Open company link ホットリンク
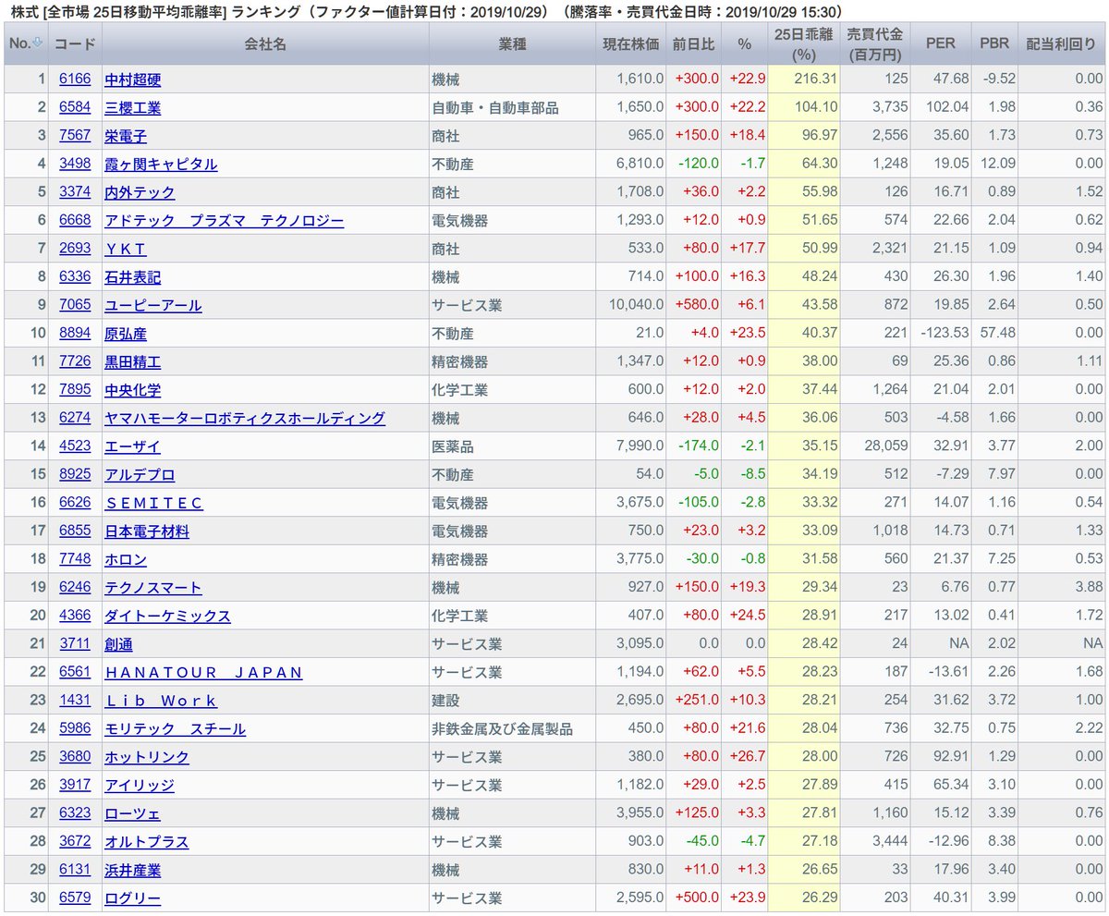This screenshot has width=1109, height=916. (147, 757)
